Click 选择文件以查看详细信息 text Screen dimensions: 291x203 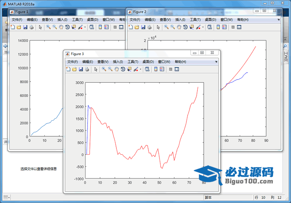coord(38,169)
